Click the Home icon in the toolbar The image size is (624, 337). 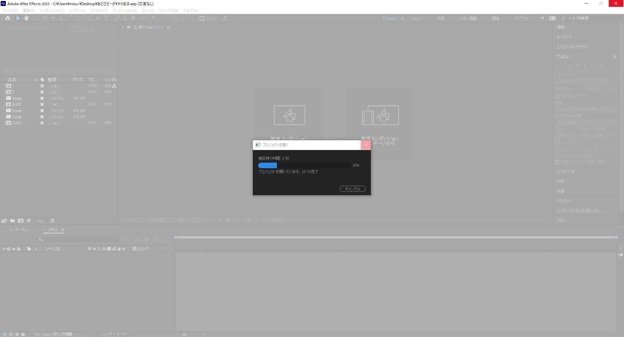click(x=8, y=18)
